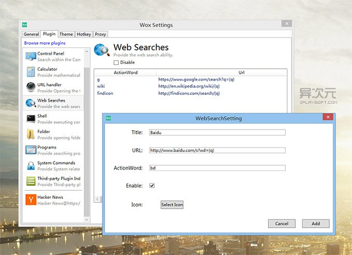
Task: Click the Google search URL cell
Action: coord(196,79)
